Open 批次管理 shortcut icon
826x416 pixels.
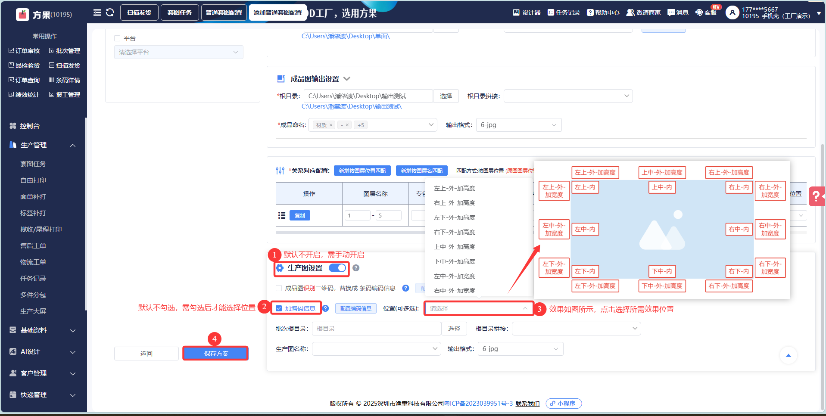(52, 51)
